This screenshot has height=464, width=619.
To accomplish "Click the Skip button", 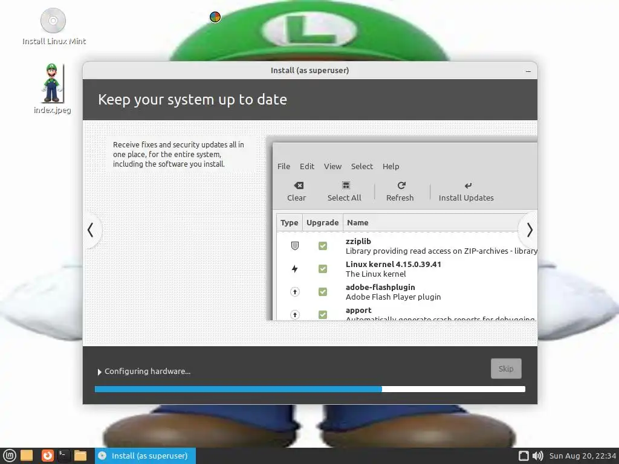I will [506, 369].
